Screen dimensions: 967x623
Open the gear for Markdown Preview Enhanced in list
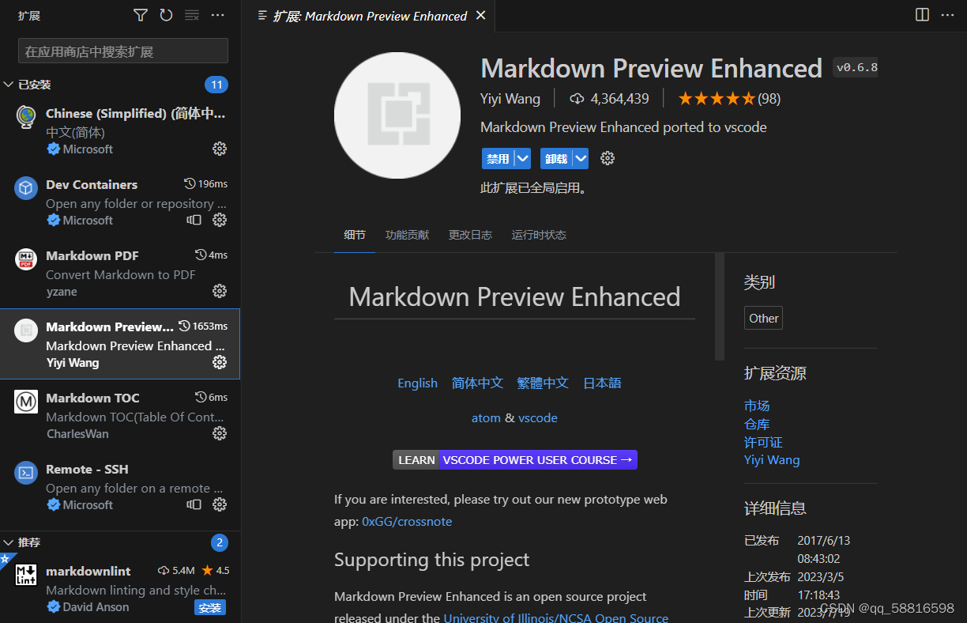pyautogui.click(x=220, y=362)
